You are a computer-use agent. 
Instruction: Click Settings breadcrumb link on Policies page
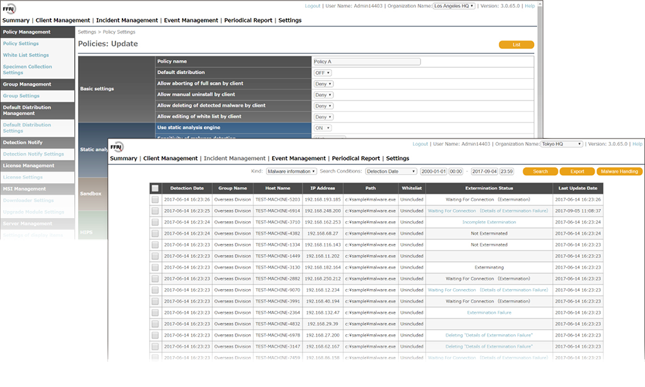coord(87,32)
